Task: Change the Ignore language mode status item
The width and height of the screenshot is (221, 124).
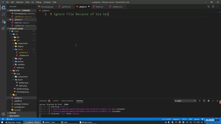Action: click(x=197, y=119)
